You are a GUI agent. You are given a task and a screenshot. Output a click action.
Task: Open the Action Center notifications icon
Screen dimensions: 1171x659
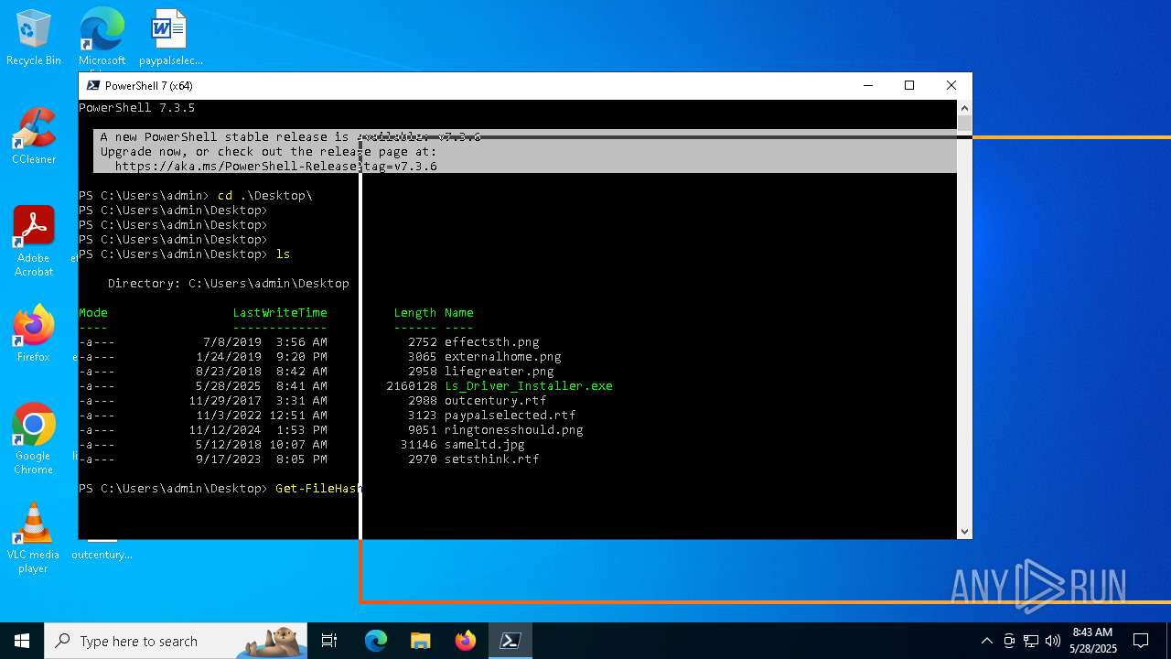point(1141,641)
